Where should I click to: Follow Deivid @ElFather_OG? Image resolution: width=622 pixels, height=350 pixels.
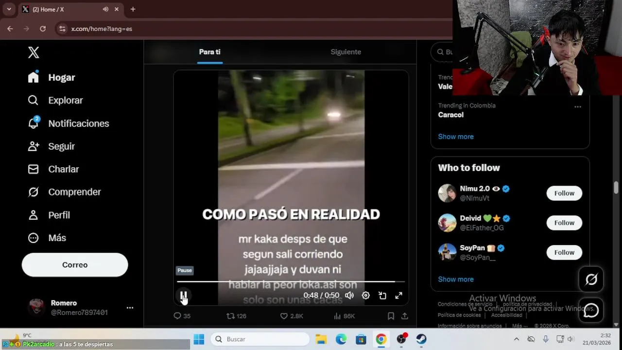564,223
